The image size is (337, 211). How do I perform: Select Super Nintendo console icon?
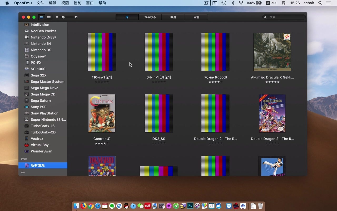pos(27,119)
